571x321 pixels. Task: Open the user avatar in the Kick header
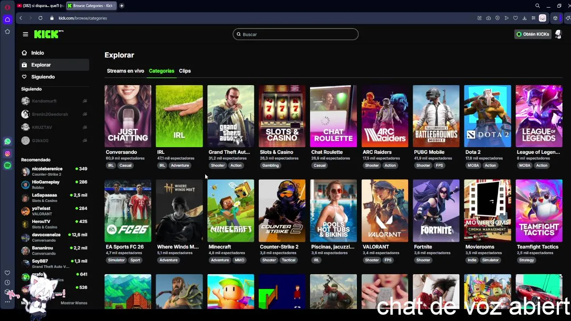coord(558,34)
